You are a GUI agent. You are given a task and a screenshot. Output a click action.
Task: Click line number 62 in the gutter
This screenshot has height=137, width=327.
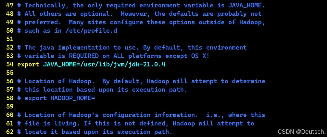click(x=10, y=132)
